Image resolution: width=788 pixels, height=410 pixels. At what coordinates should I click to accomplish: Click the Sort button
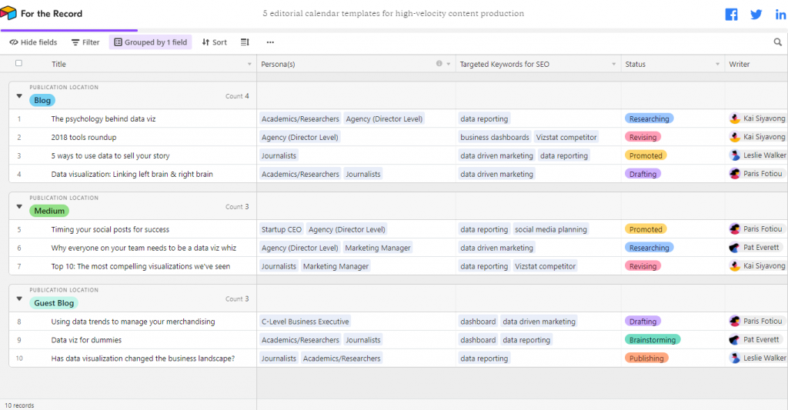tap(214, 42)
